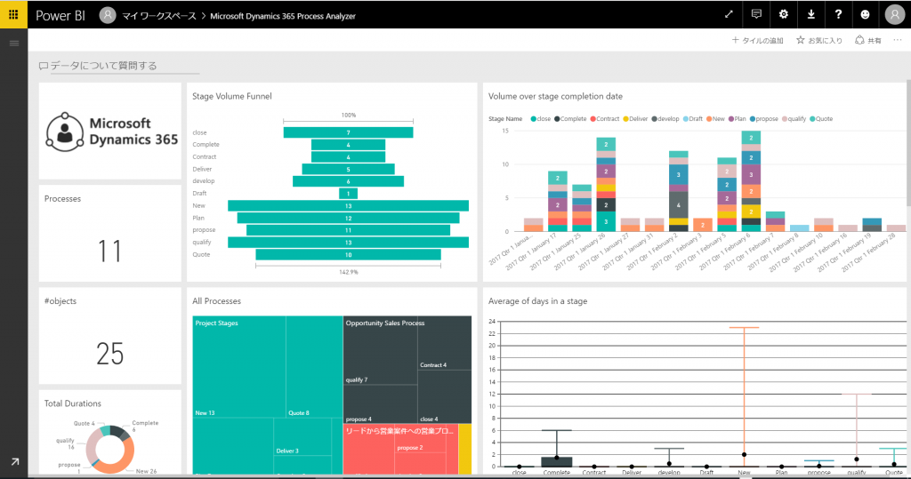Click the Total Durations donut chart
Image resolution: width=911 pixels, height=479 pixels.
[110, 449]
